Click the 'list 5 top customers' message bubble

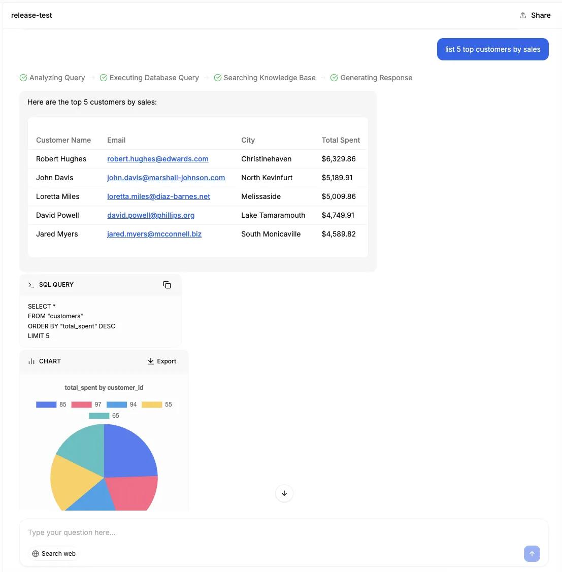[x=492, y=49]
